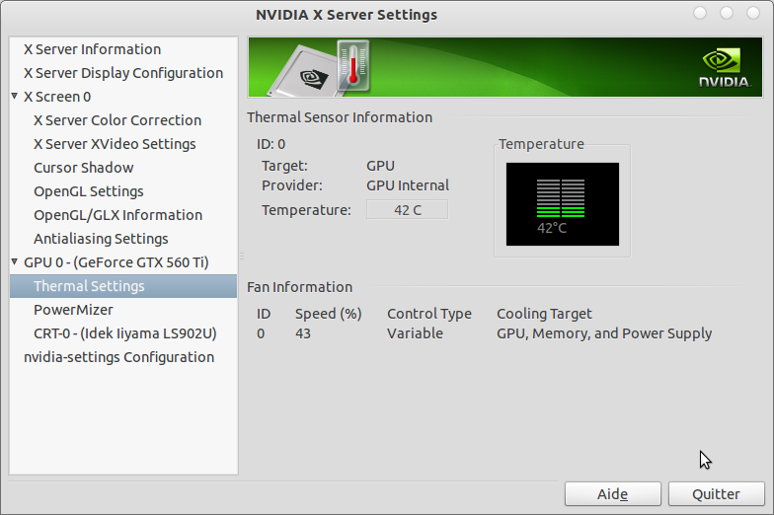View OpenGL/GLX Information
The width and height of the screenshot is (774, 515).
click(x=118, y=215)
